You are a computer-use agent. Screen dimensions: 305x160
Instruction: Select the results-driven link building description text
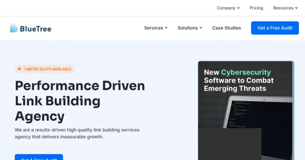click(77, 133)
